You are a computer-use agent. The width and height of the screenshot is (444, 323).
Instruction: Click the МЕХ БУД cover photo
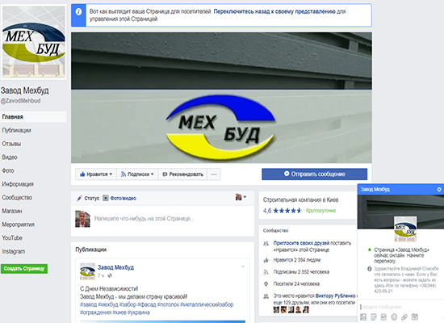[221, 98]
